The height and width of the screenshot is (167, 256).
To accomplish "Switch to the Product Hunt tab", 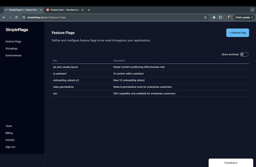I will (x=65, y=10).
